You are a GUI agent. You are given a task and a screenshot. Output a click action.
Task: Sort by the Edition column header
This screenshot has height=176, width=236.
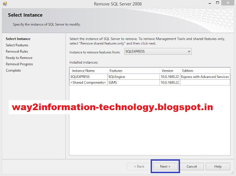click(x=205, y=71)
